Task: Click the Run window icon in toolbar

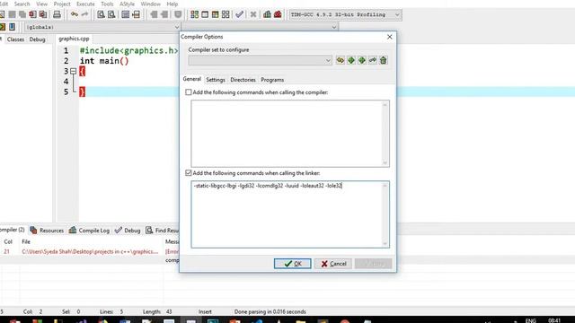Action: click(205, 14)
